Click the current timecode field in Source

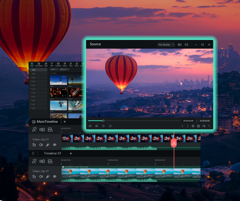188,121
